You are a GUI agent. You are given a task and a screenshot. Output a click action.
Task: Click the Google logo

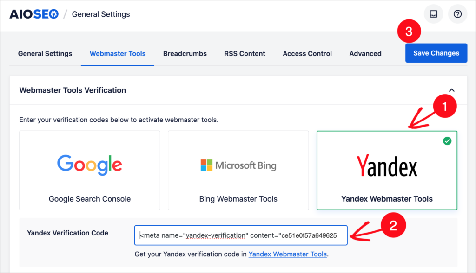(90, 165)
